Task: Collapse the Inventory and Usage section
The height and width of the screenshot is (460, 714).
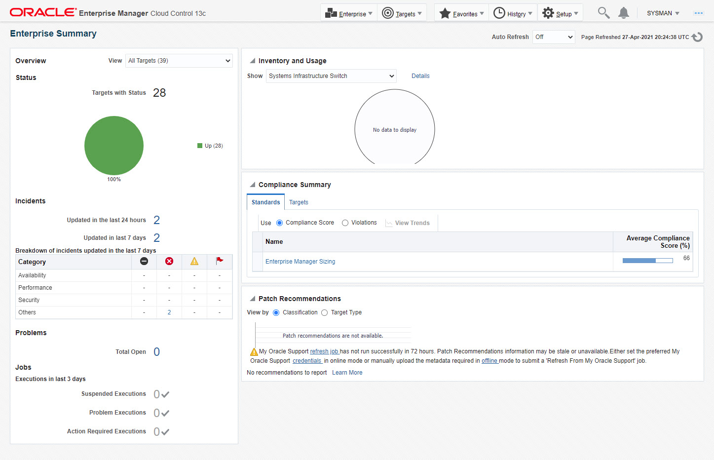Action: click(x=253, y=61)
